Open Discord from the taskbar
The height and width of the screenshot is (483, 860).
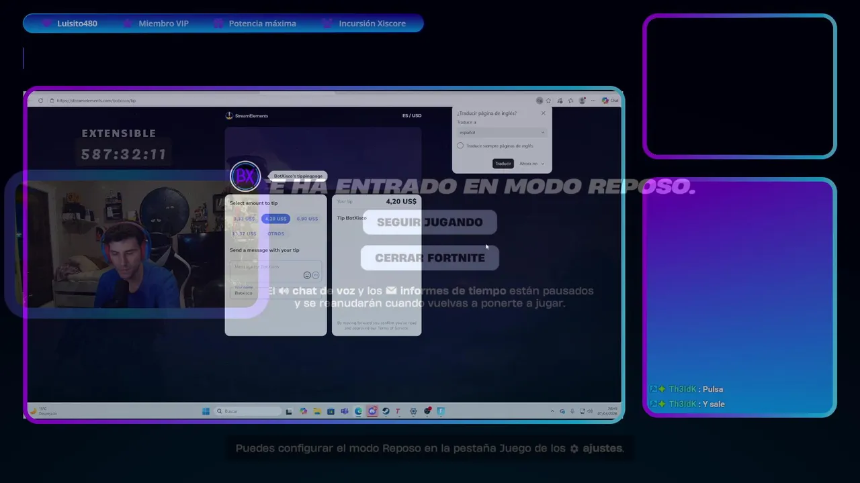coord(372,411)
